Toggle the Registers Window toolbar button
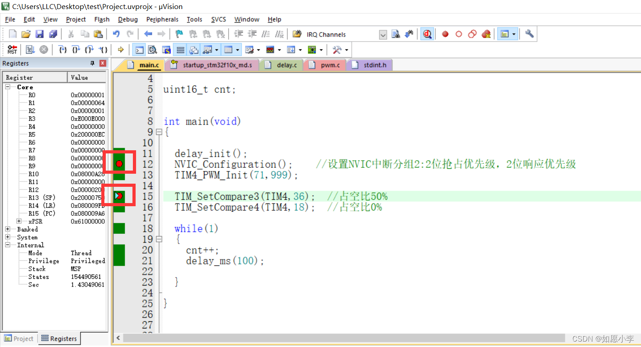The image size is (641, 347). 180,50
